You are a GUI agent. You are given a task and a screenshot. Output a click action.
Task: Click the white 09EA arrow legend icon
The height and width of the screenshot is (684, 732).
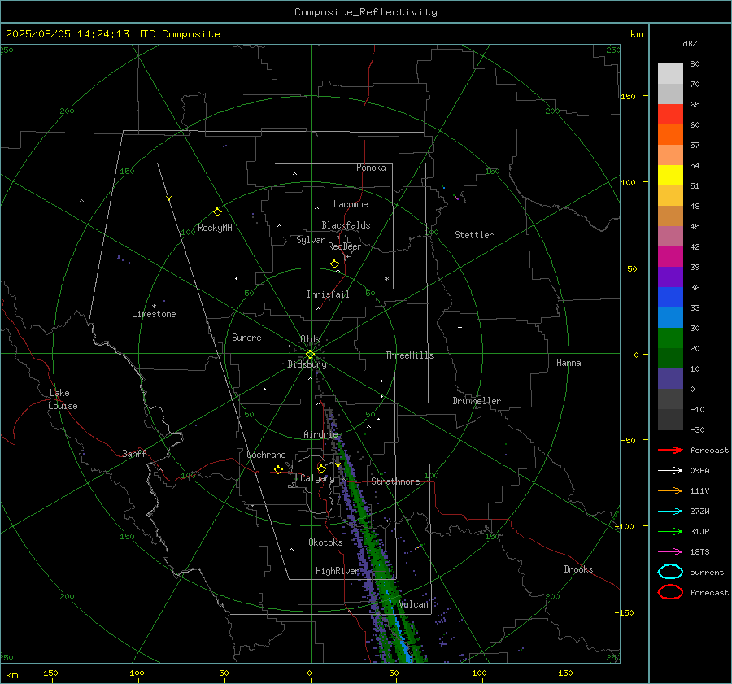(x=670, y=471)
